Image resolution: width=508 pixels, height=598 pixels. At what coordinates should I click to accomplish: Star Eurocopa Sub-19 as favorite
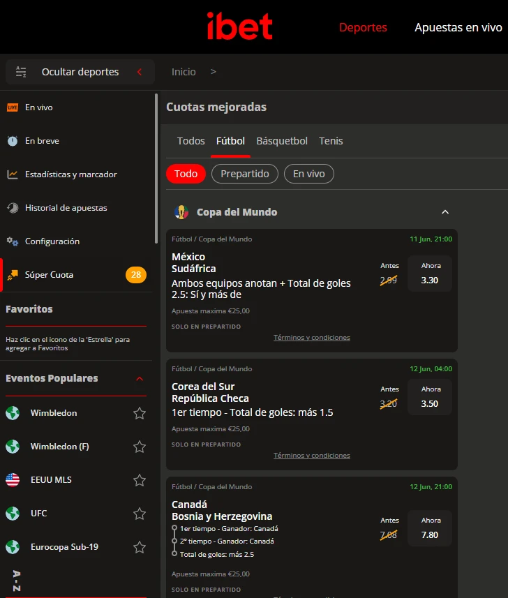140,547
